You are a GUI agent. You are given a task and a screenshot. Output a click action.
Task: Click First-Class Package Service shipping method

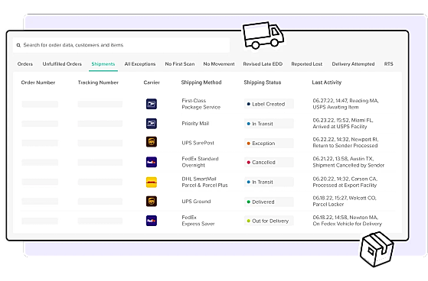[x=201, y=104]
